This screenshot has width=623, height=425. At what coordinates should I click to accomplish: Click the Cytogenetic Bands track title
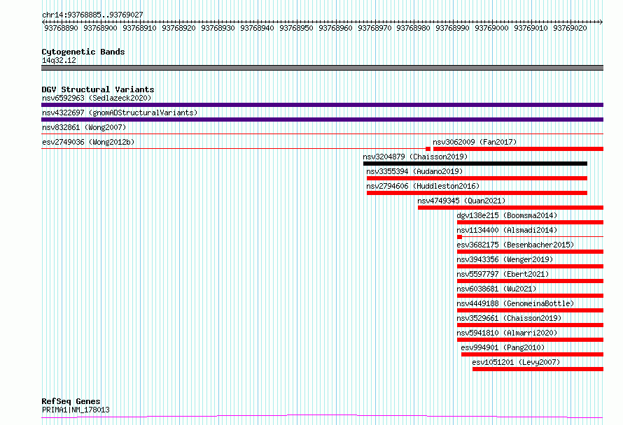[x=83, y=52]
